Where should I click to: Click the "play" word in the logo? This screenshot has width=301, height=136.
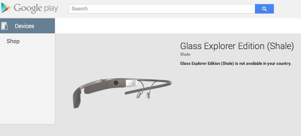coord(50,9)
